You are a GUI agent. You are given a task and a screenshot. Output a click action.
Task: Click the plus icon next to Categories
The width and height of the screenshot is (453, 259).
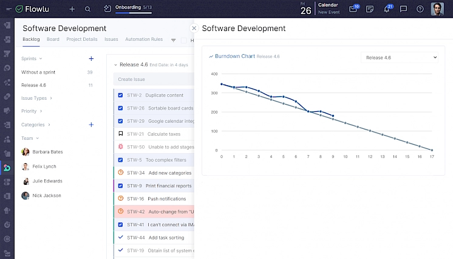coord(91,125)
